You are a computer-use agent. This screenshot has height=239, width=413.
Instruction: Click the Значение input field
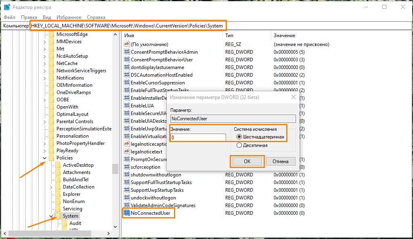(198, 138)
